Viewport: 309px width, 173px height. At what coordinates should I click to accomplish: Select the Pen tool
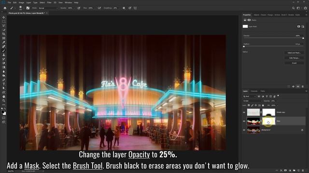[x=4, y=80]
